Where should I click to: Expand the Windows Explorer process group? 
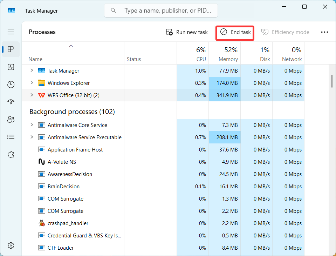point(32,83)
